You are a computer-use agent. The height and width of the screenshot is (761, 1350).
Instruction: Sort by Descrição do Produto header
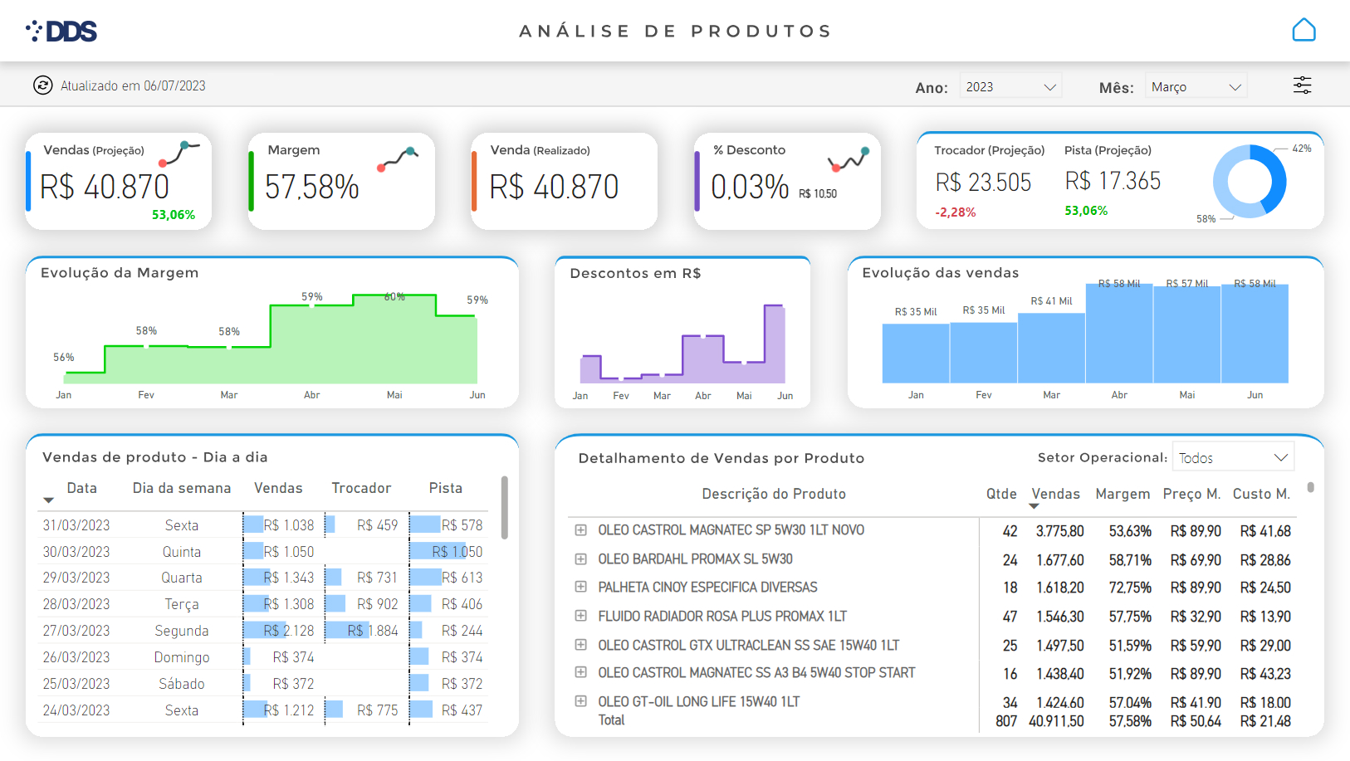[x=774, y=494]
